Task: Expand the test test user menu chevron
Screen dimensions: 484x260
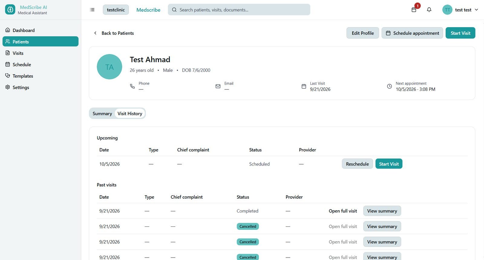Action: [x=476, y=10]
